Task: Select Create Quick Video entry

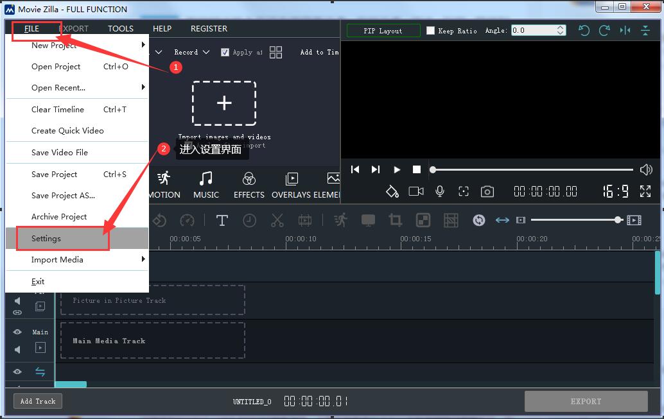Action: click(x=77, y=131)
